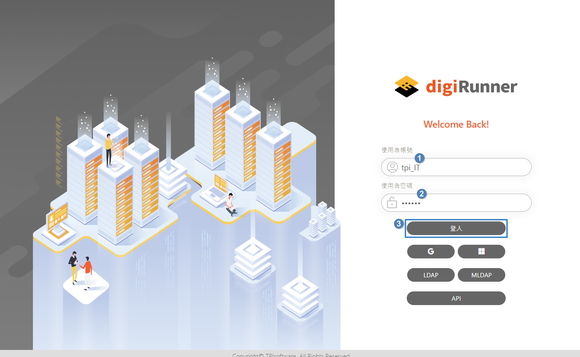580x357 pixels.
Task: Sign in with the Google icon button
Action: click(431, 251)
